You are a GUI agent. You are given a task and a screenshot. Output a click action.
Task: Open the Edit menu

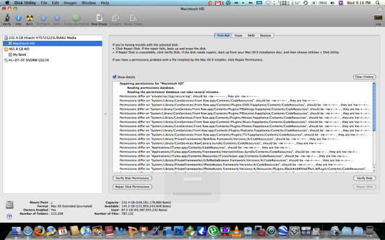pyautogui.click(x=55, y=3)
